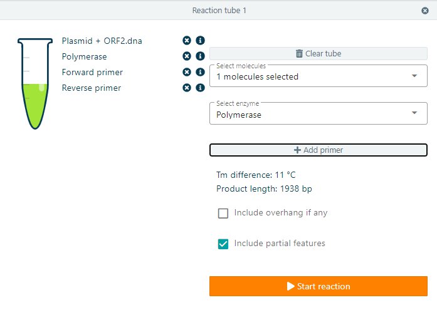Image resolution: width=437 pixels, height=320 pixels.
Task: Click Clear tube button
Action: [x=318, y=54]
